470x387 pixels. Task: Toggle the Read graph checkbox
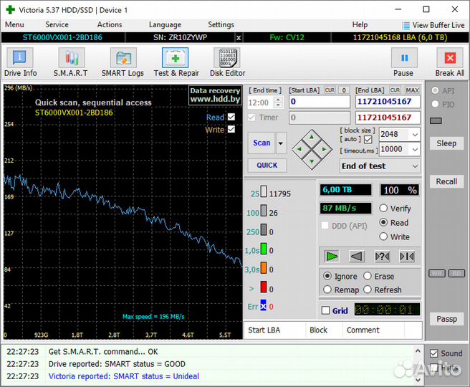tap(231, 118)
